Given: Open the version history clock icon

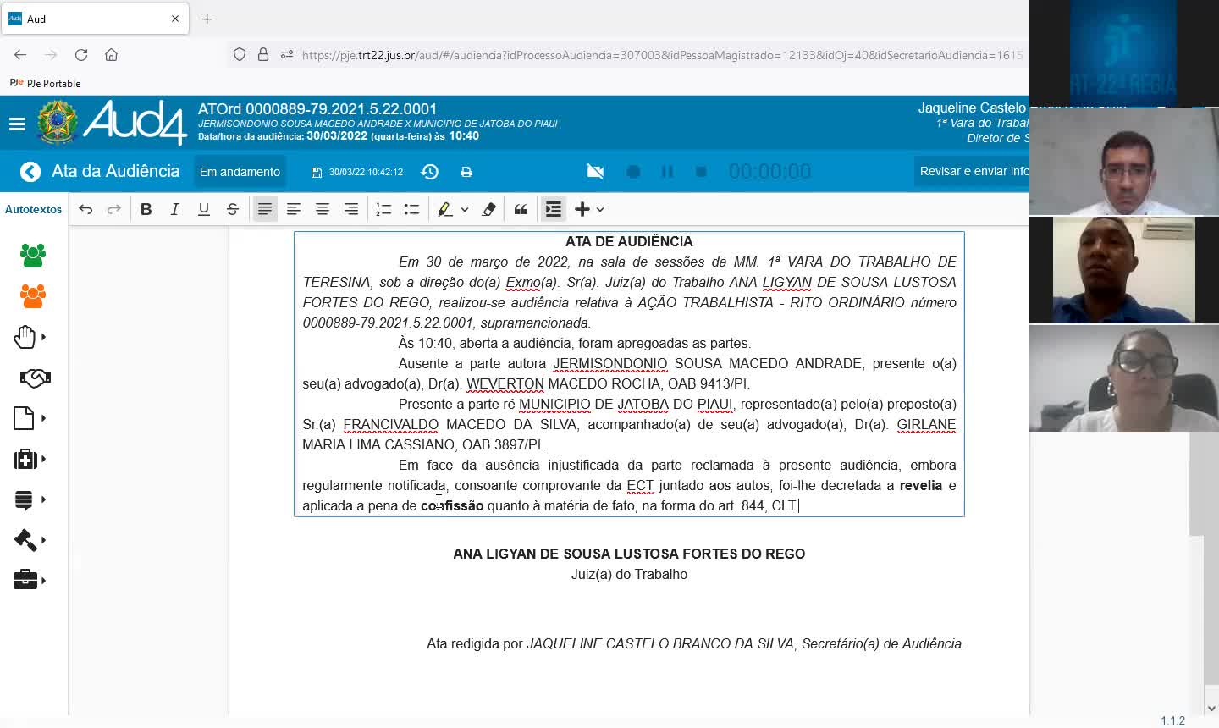Looking at the screenshot, I should [x=430, y=172].
